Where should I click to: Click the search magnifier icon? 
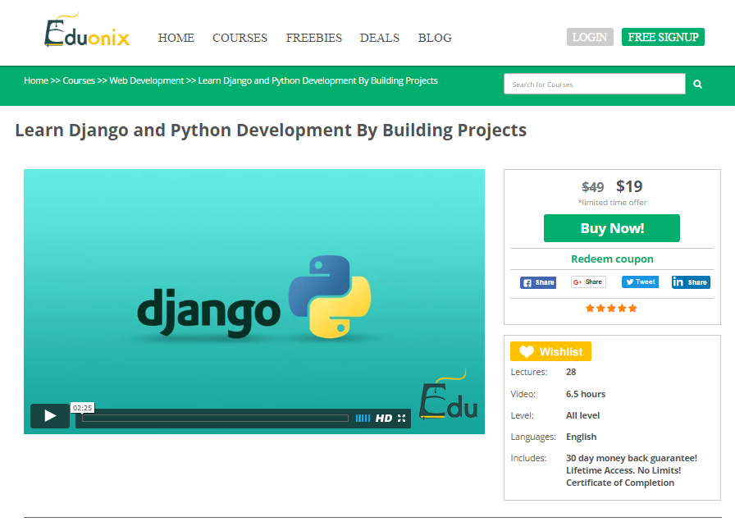tap(697, 84)
